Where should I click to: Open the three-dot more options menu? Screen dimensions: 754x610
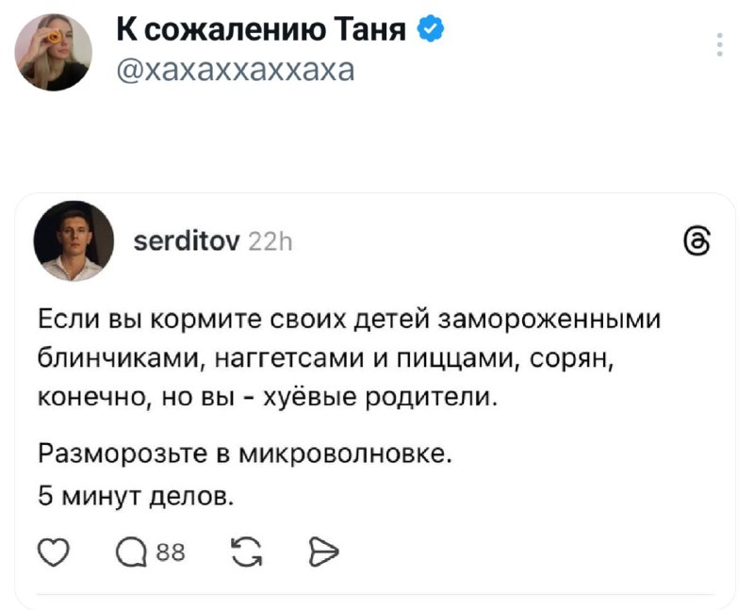click(720, 45)
